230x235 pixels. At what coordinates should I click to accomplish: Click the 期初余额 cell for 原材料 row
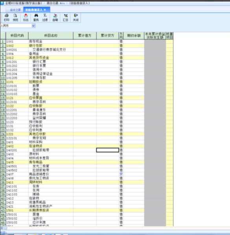pyautogui.click(x=134, y=154)
